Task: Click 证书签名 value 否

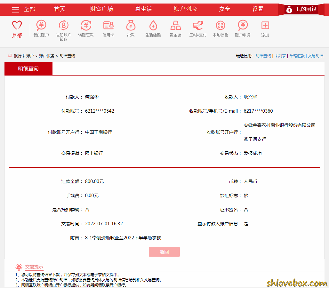Action: tap(246, 210)
